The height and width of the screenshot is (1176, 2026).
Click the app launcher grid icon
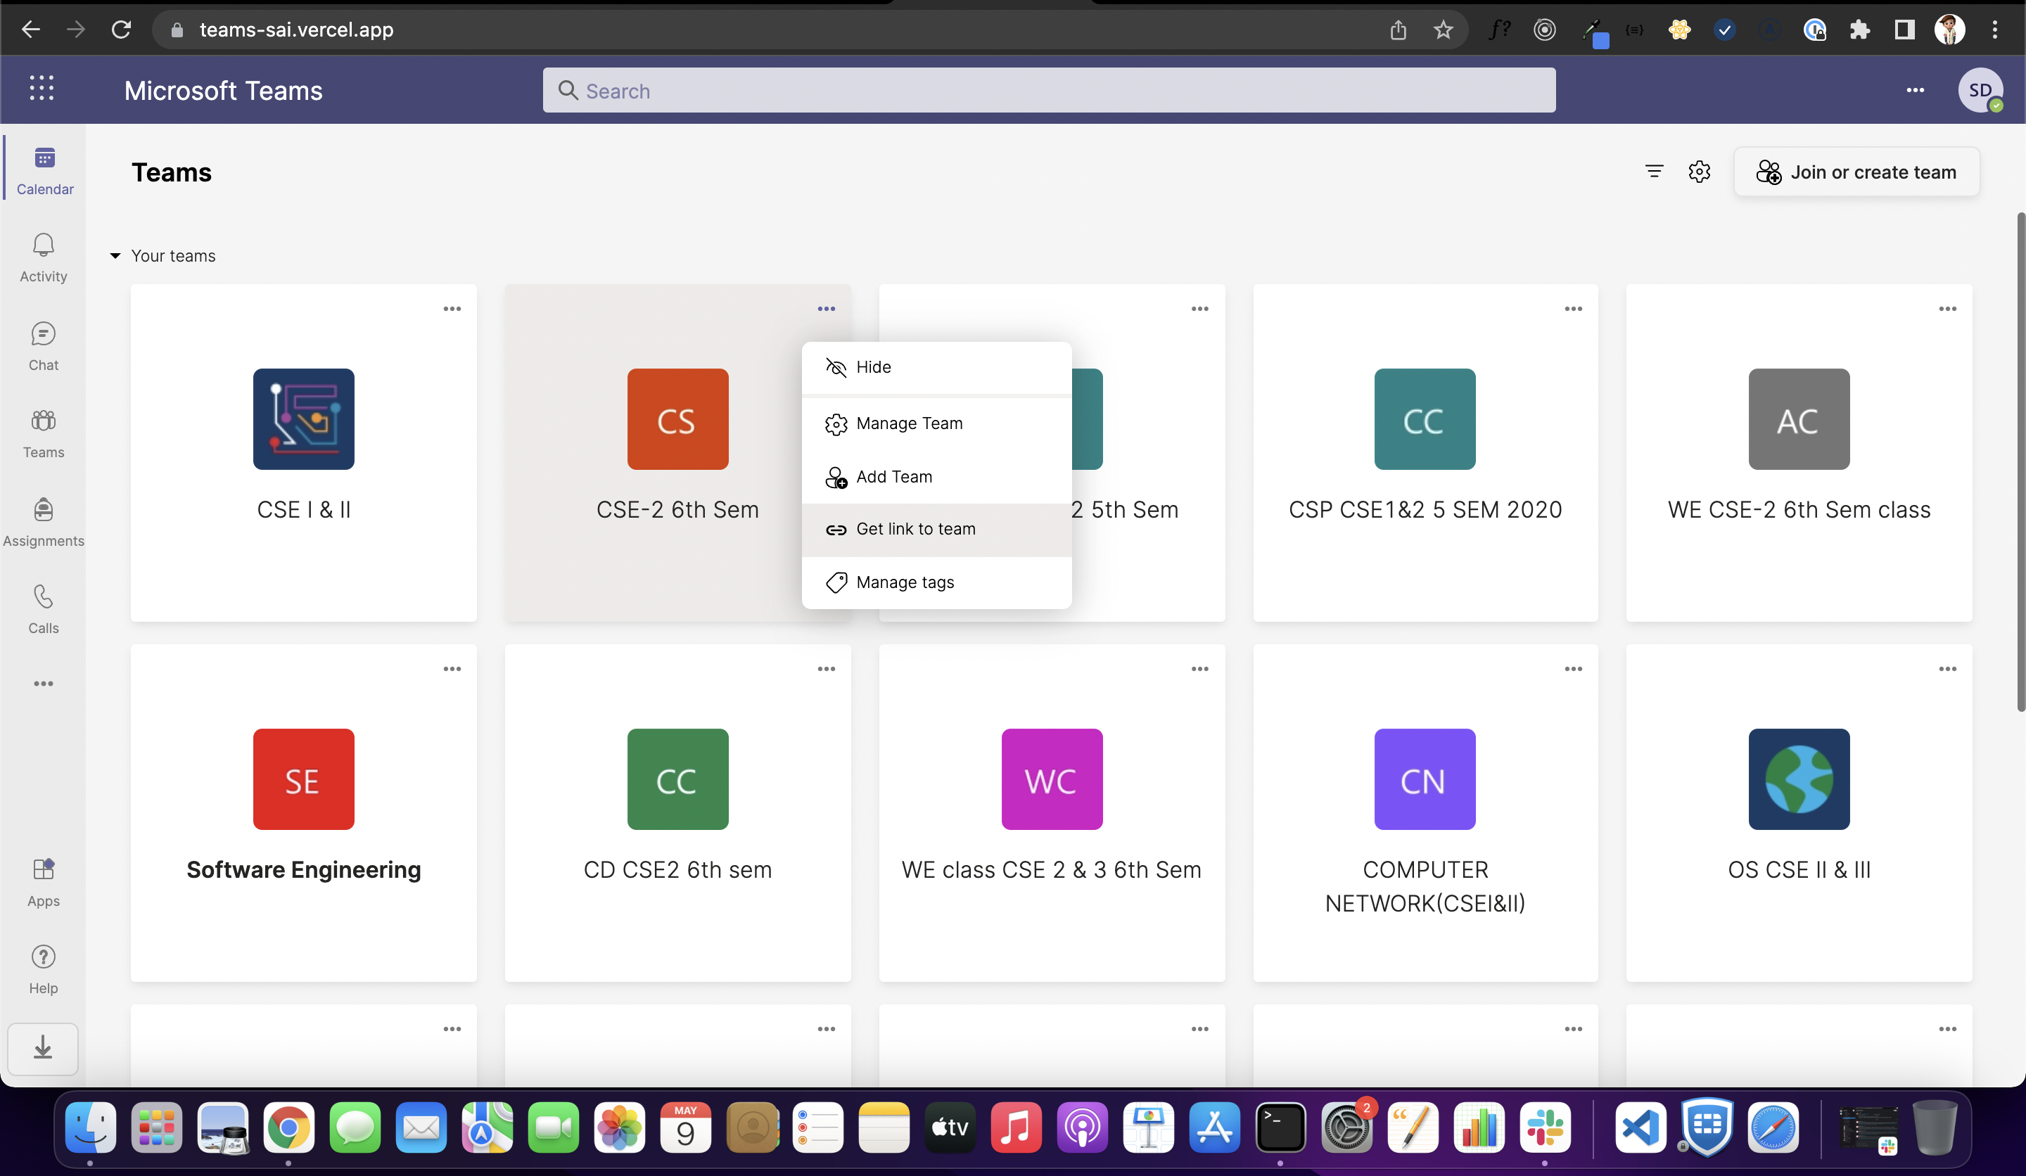(42, 89)
